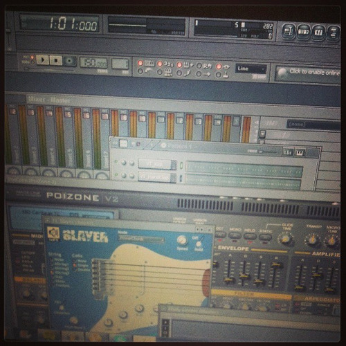Viewport: 346px width, 346px height.
Task: Stop playback with the stop button
Action: click(56, 61)
